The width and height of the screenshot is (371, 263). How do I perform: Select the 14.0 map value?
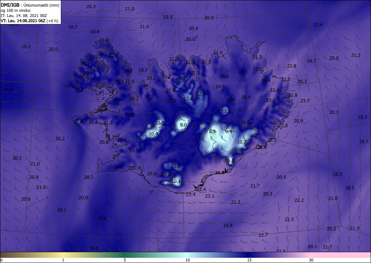click(x=79, y=90)
